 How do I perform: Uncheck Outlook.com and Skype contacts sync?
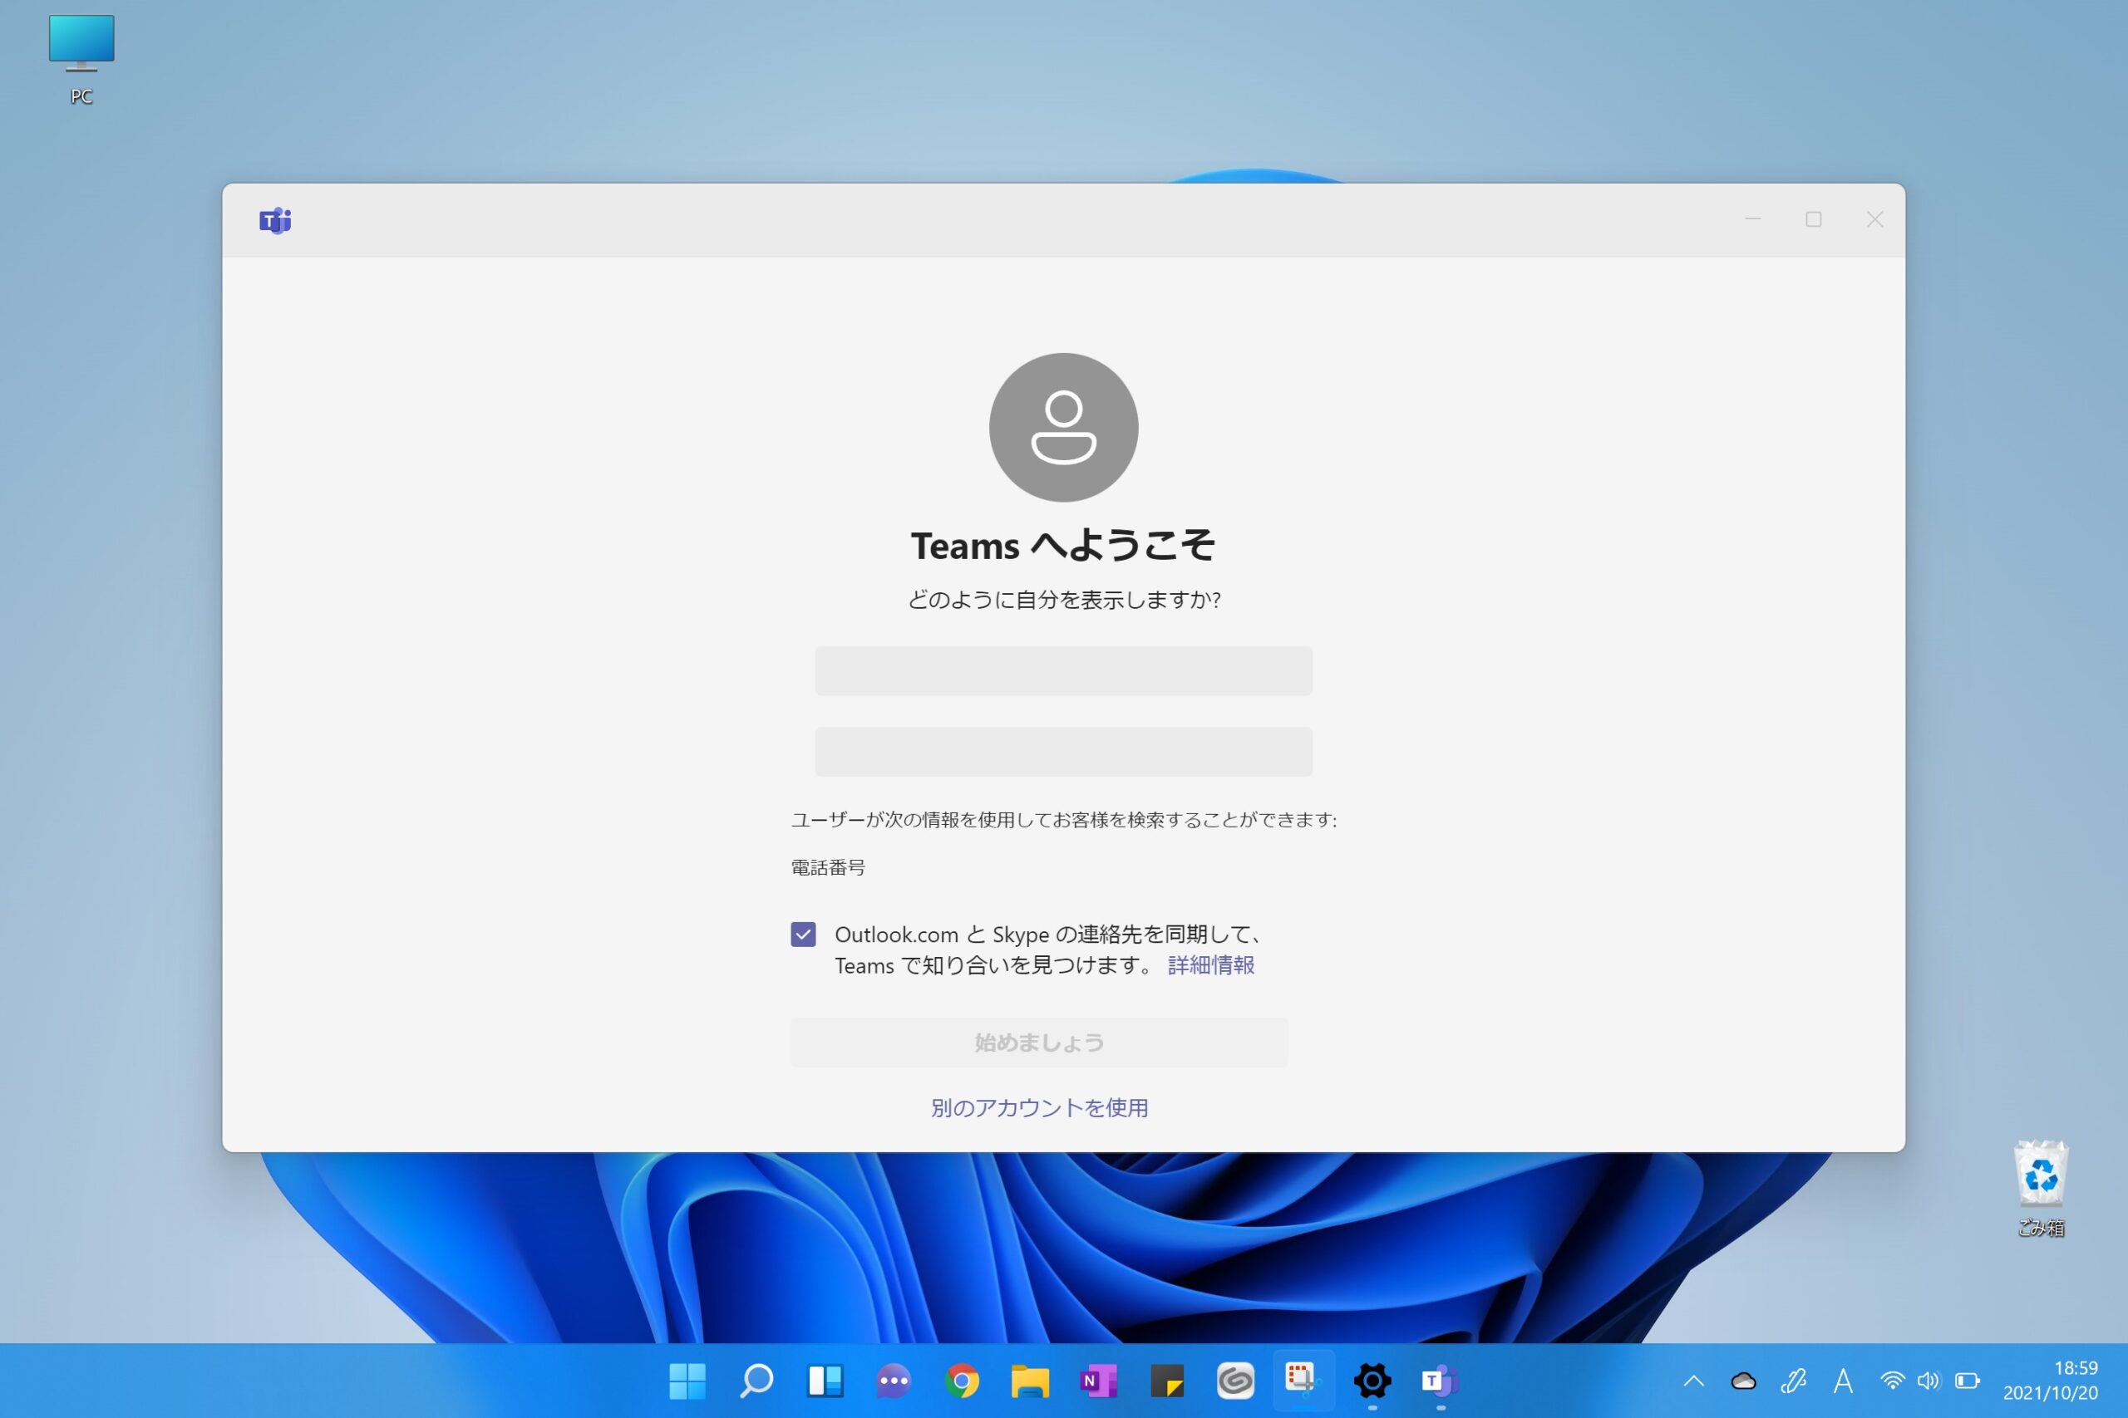coord(804,935)
